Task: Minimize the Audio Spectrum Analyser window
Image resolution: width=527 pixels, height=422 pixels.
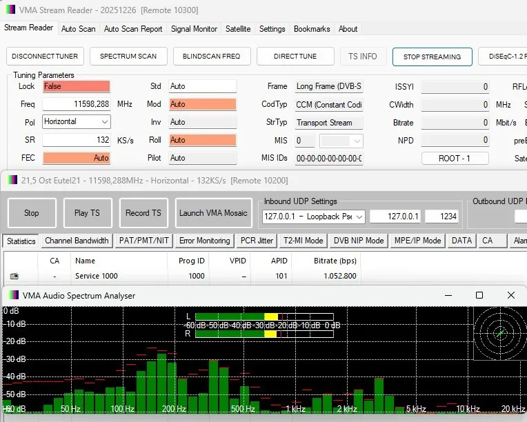Action: pos(448,295)
